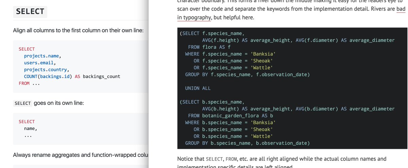Viewport: 408px width, 168px height.
Task: Click 'AVG(b.height) AS average_height' code line
Action: click(298, 109)
